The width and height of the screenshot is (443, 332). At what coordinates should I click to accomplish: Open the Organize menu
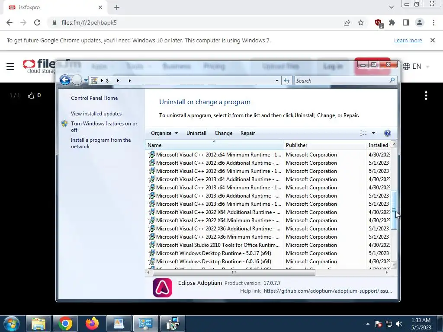[164, 133]
